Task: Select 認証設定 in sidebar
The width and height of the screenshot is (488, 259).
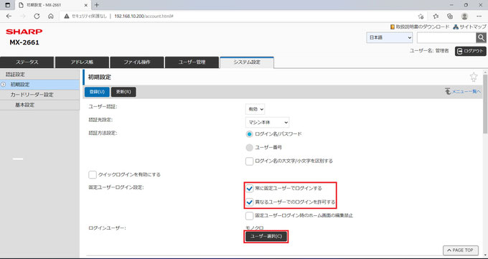Action: (40, 75)
